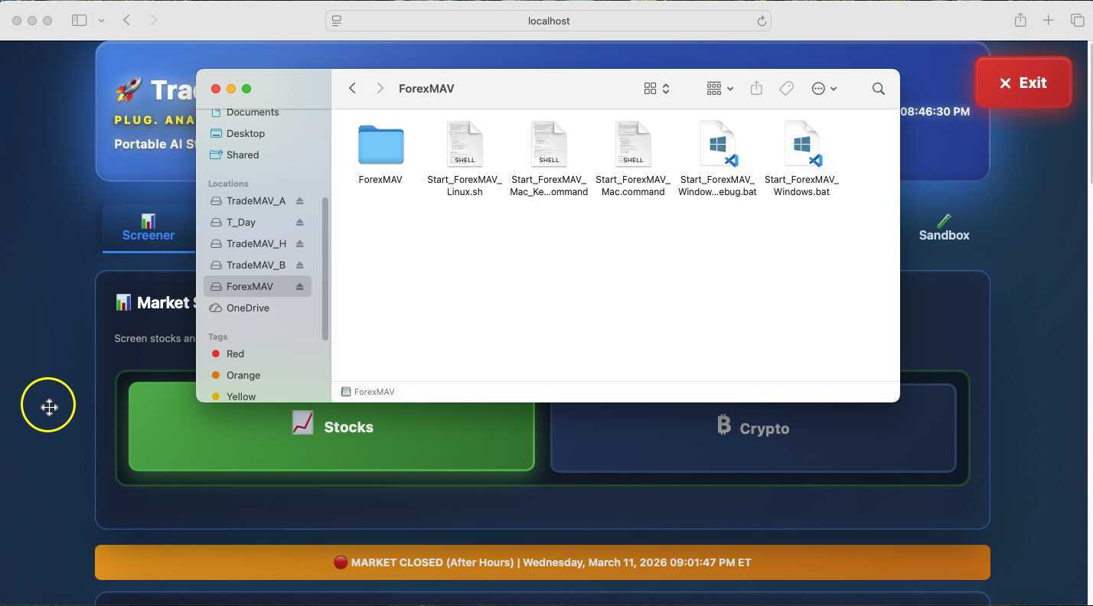The width and height of the screenshot is (1093, 606).
Task: Switch to the Sandbox tab
Action: 944,228
